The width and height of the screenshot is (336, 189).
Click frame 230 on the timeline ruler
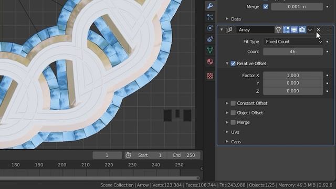click(132, 165)
